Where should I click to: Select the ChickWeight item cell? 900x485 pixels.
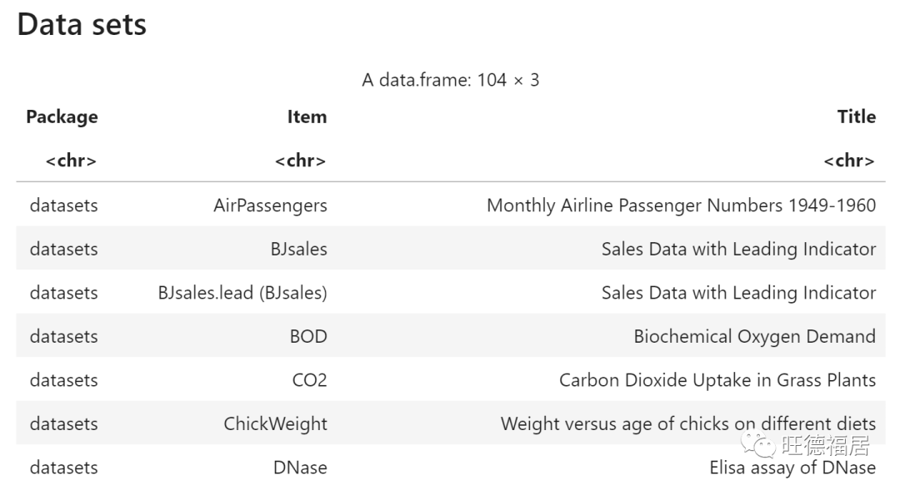pos(275,424)
